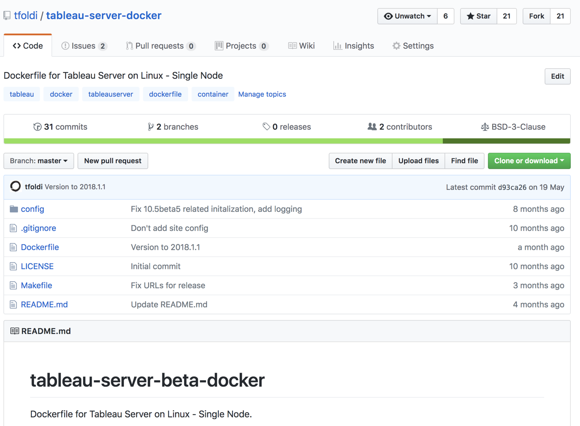Screen dimensions: 580x426
Task: Click the Projects board icon
Action: click(x=219, y=46)
